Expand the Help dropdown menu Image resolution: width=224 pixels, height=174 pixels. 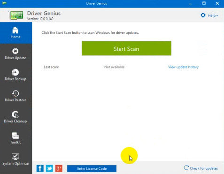click(213, 15)
